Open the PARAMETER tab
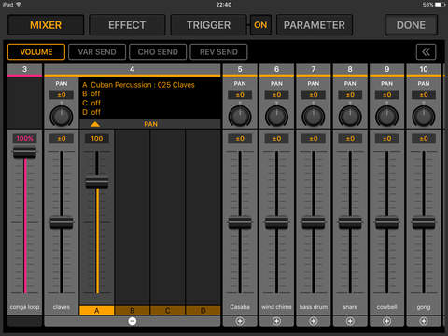The image size is (448, 336). [x=315, y=25]
